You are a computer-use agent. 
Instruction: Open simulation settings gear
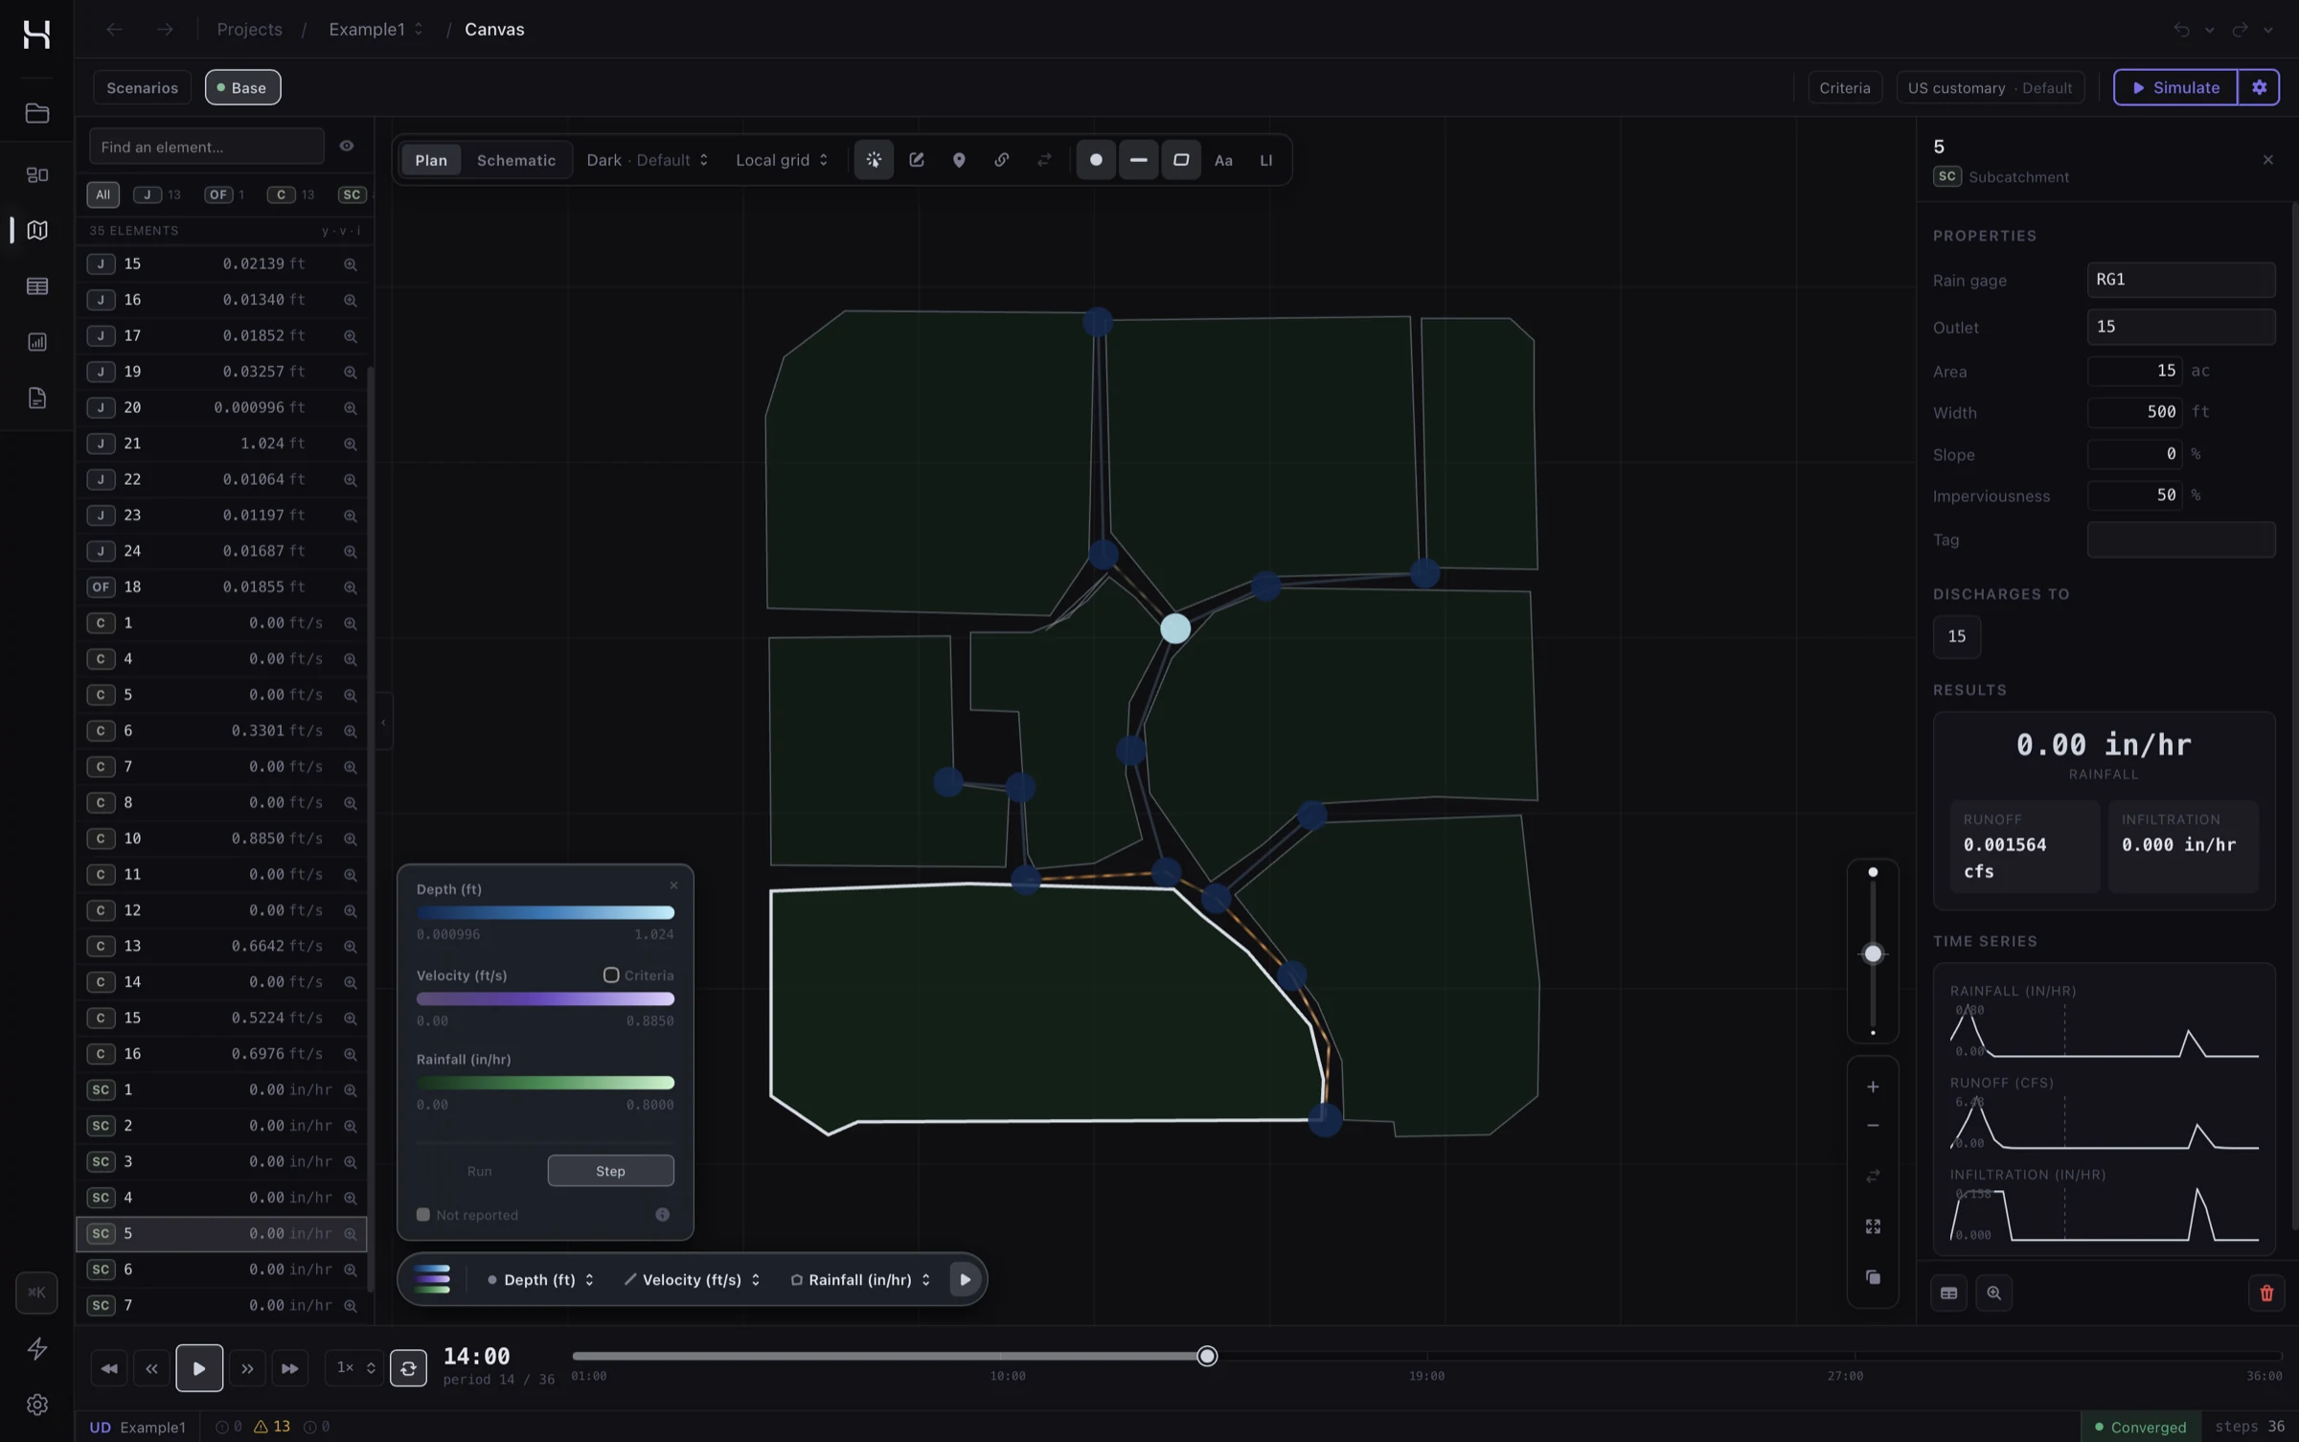point(2259,87)
